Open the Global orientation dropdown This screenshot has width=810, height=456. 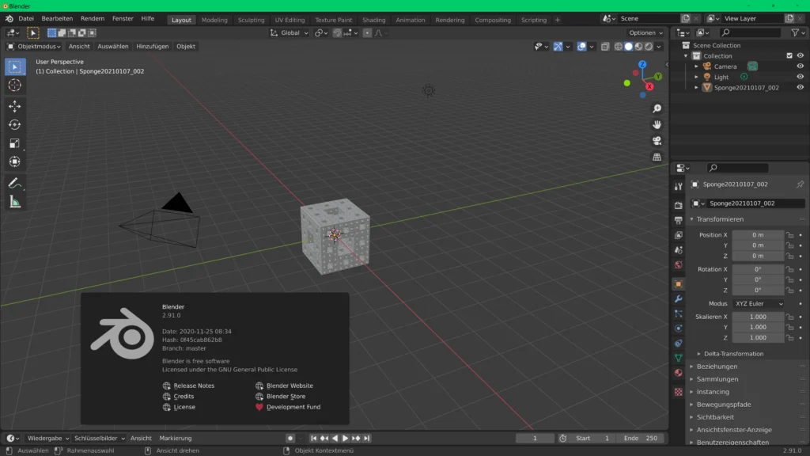coord(289,32)
